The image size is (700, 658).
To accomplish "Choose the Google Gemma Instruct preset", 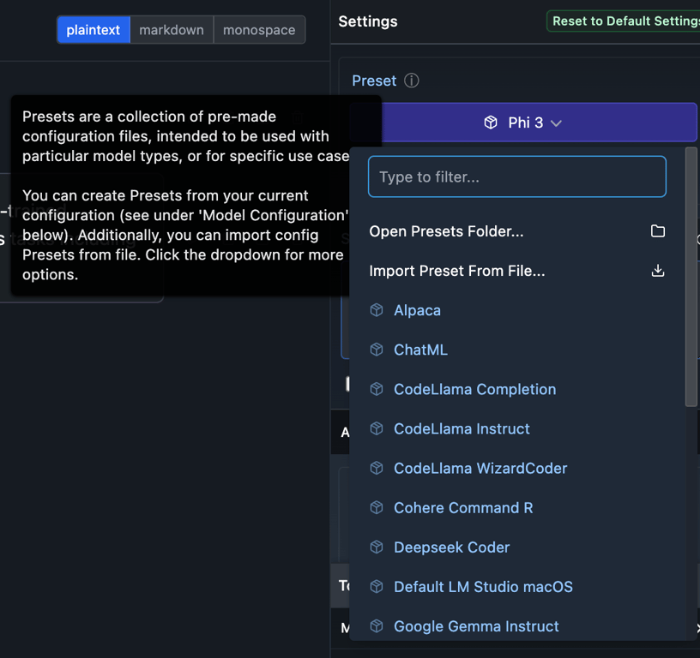I will tap(476, 626).
